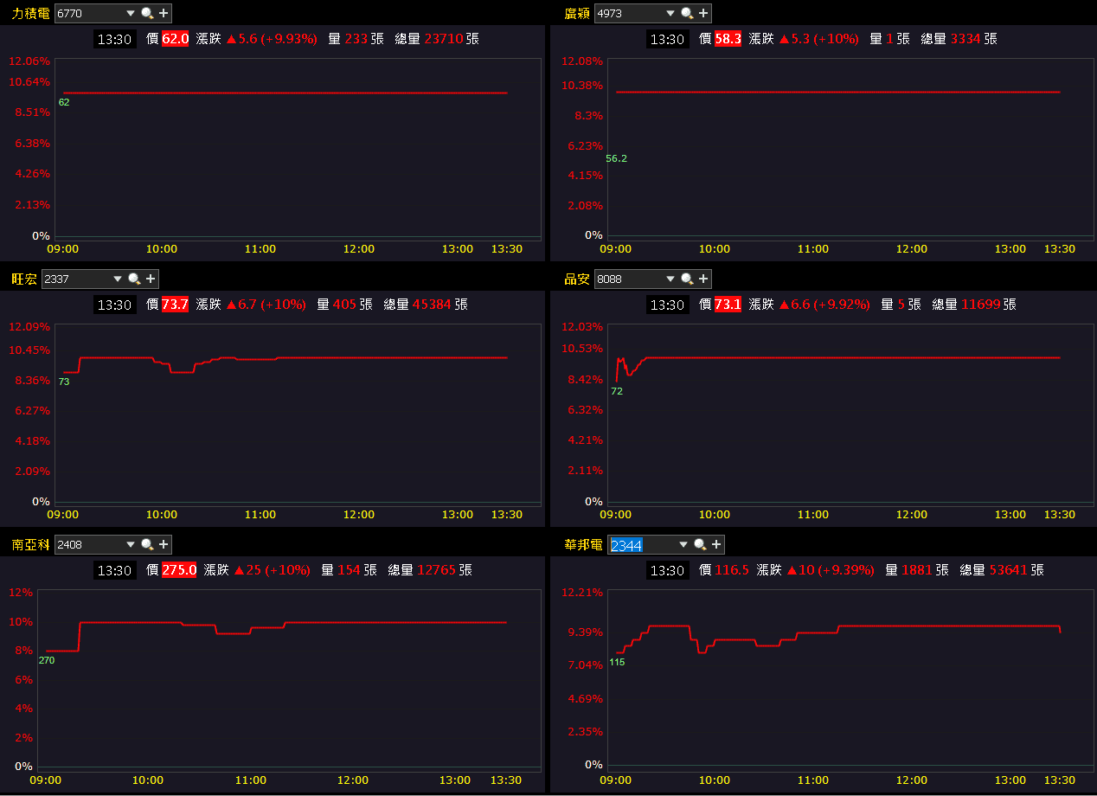Click the 南亞科 stock name label
The height and width of the screenshot is (796, 1097).
click(x=31, y=544)
